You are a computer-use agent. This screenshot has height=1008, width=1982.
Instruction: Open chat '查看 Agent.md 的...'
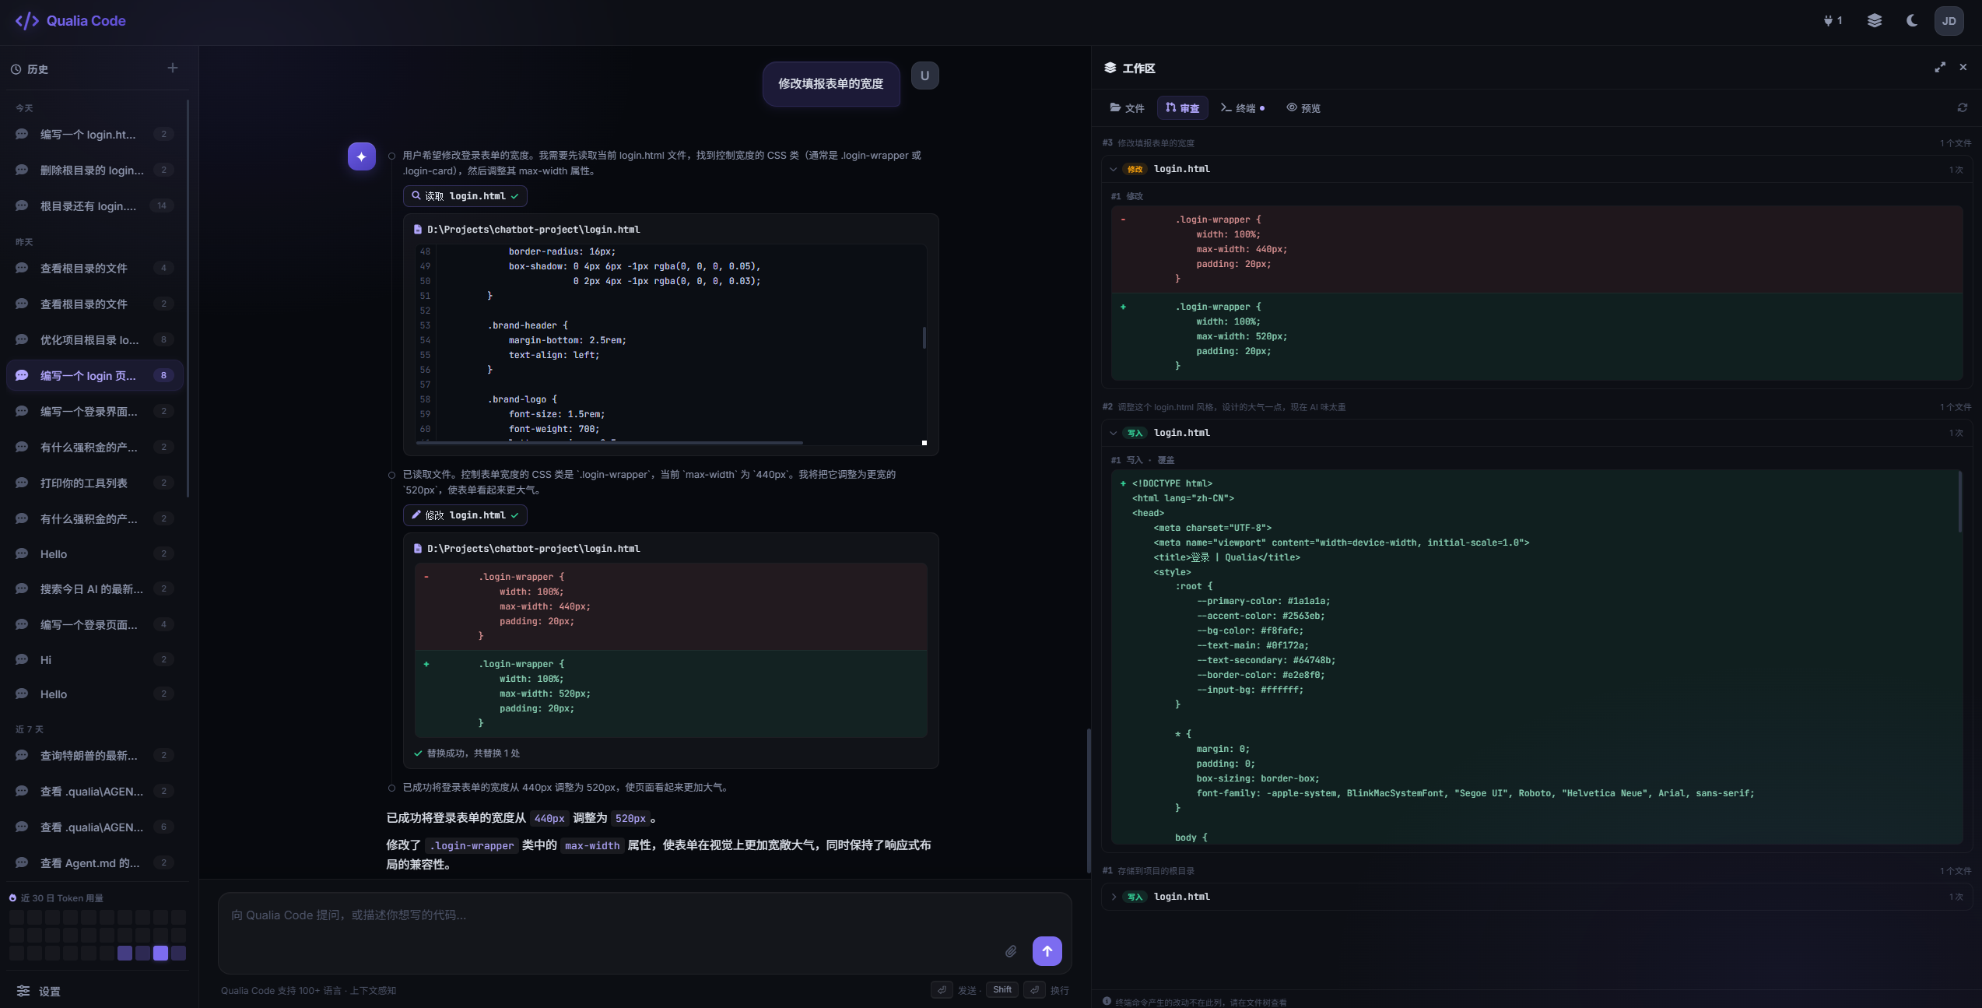95,862
